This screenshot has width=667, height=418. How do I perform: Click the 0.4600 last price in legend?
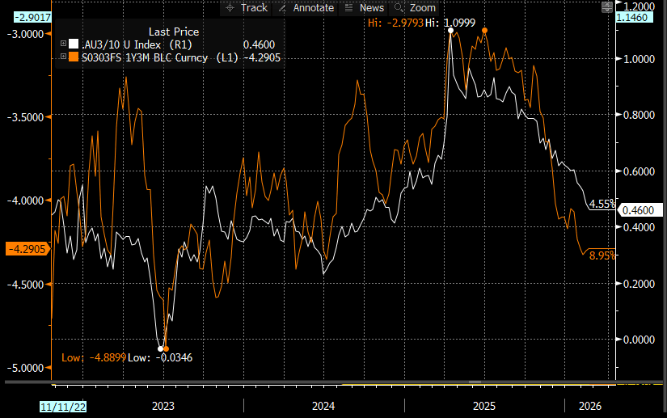pyautogui.click(x=259, y=44)
